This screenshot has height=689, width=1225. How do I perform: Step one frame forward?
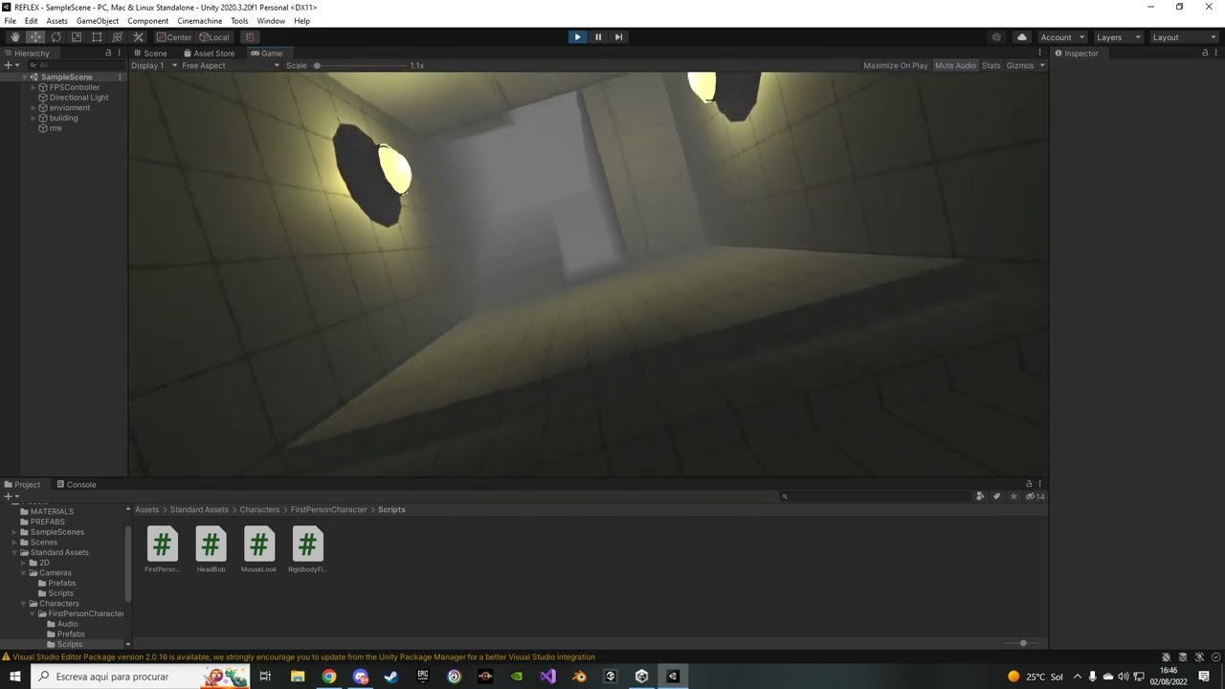[618, 37]
